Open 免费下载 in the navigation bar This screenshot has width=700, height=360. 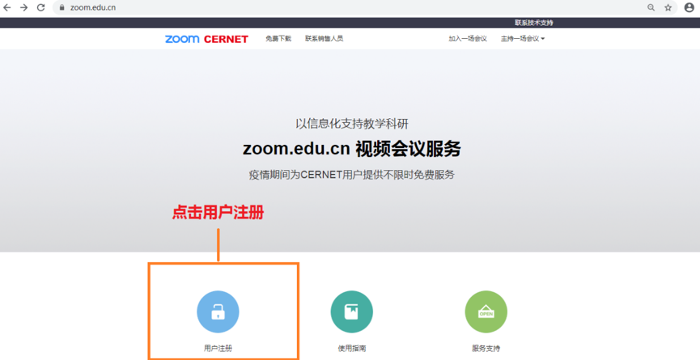278,39
